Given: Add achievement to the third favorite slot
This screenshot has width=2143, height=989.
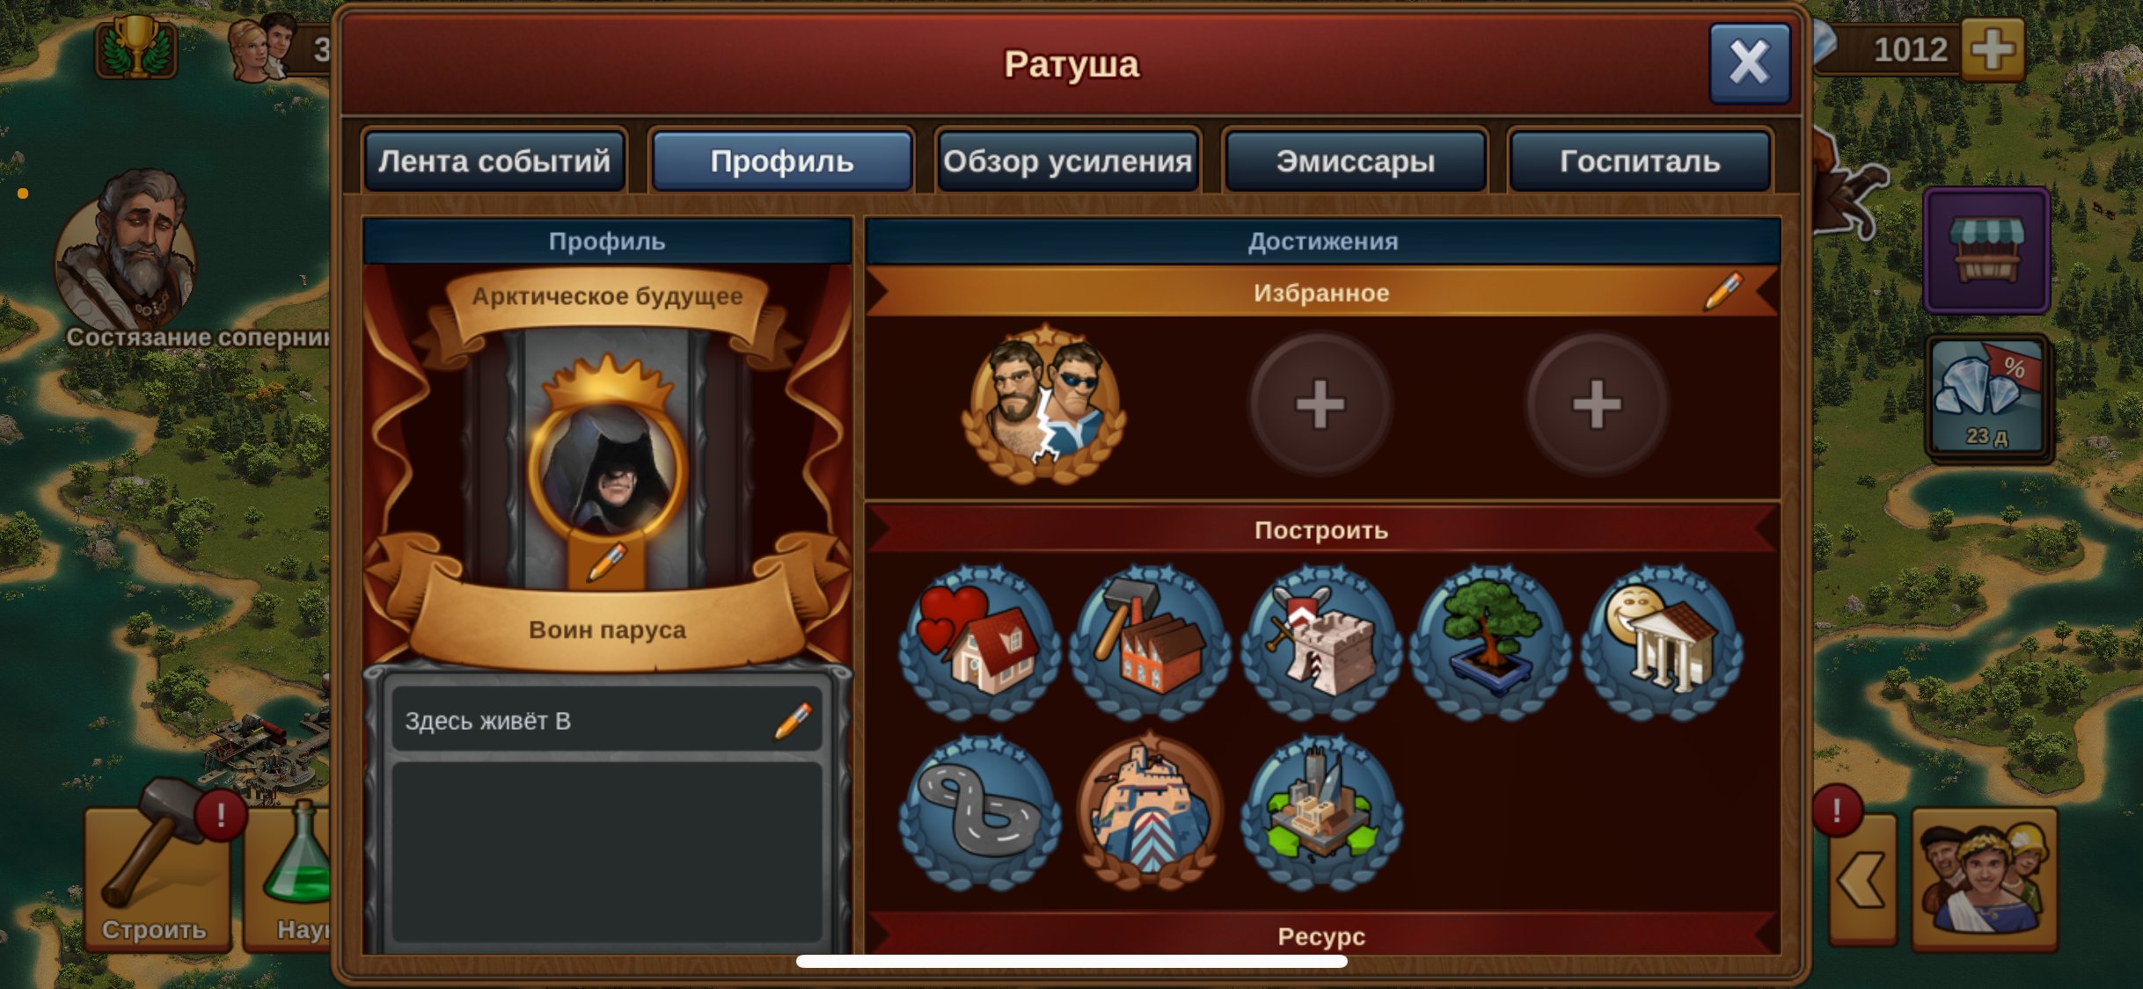Looking at the screenshot, I should coord(1596,404).
